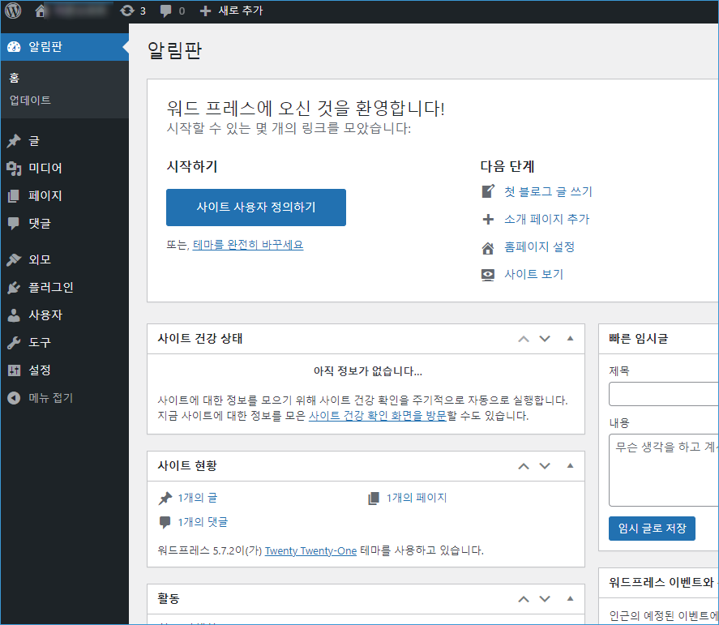Open the Twenty Twenty-One theme link

(x=311, y=550)
